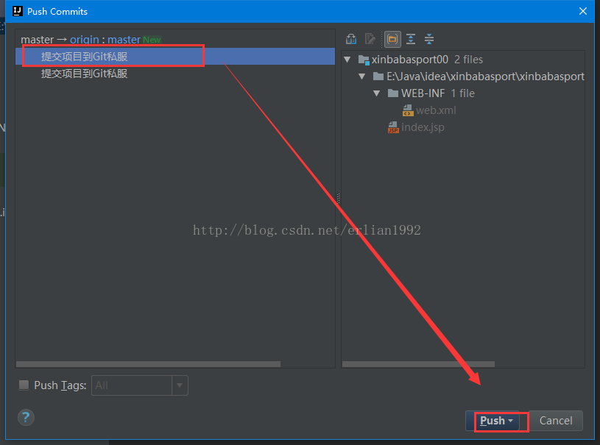Click the Push button
600x445 pixels.
pos(493,421)
